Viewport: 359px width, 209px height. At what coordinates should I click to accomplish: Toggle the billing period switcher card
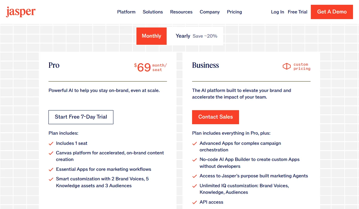(x=180, y=36)
